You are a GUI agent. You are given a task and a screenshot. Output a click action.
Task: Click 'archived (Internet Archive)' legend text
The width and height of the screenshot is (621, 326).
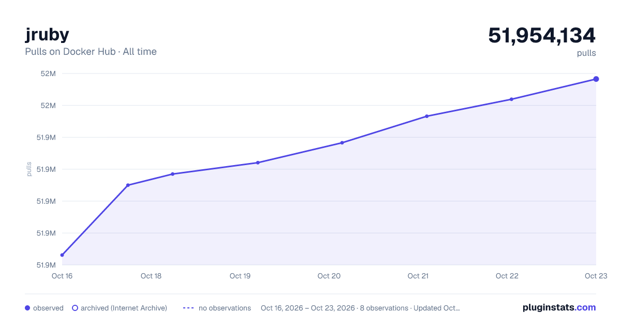pos(124,308)
